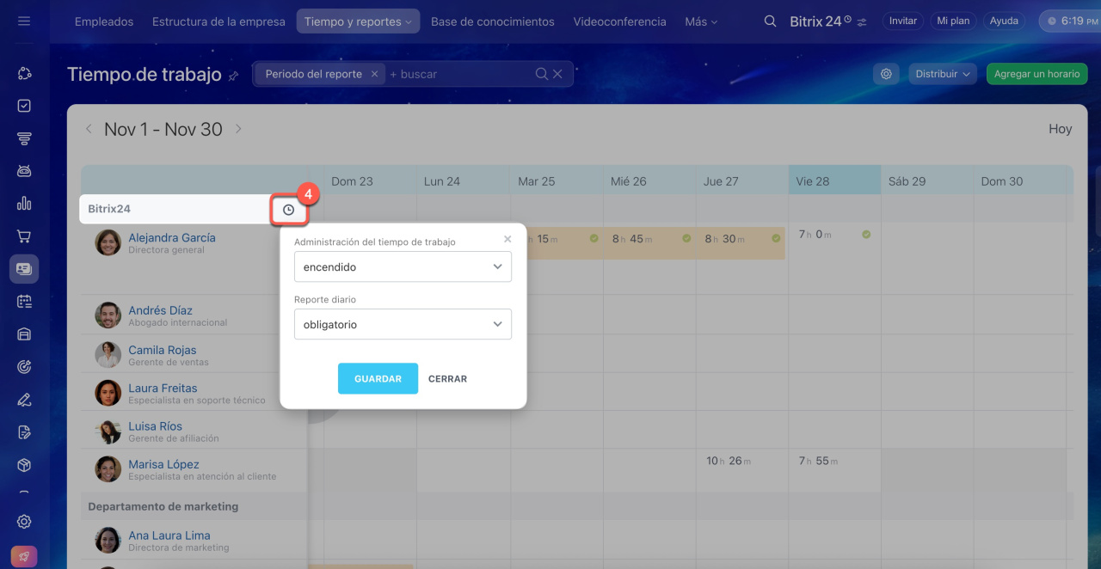Click the buscar filter search field
The image size is (1101, 569).
[456, 74]
